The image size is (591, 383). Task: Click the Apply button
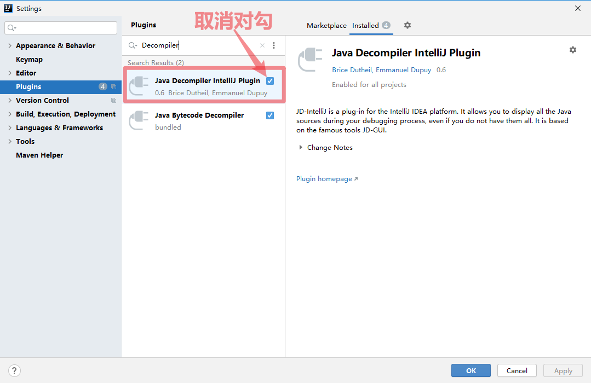[x=563, y=370]
